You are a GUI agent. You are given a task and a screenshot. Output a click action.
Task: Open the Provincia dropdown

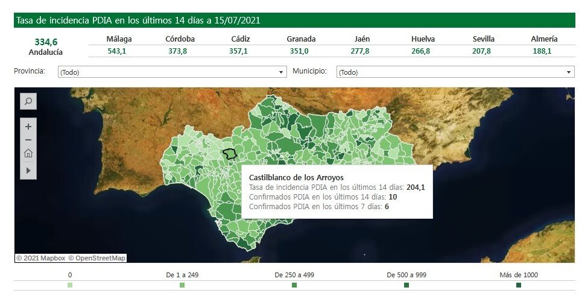[172, 72]
